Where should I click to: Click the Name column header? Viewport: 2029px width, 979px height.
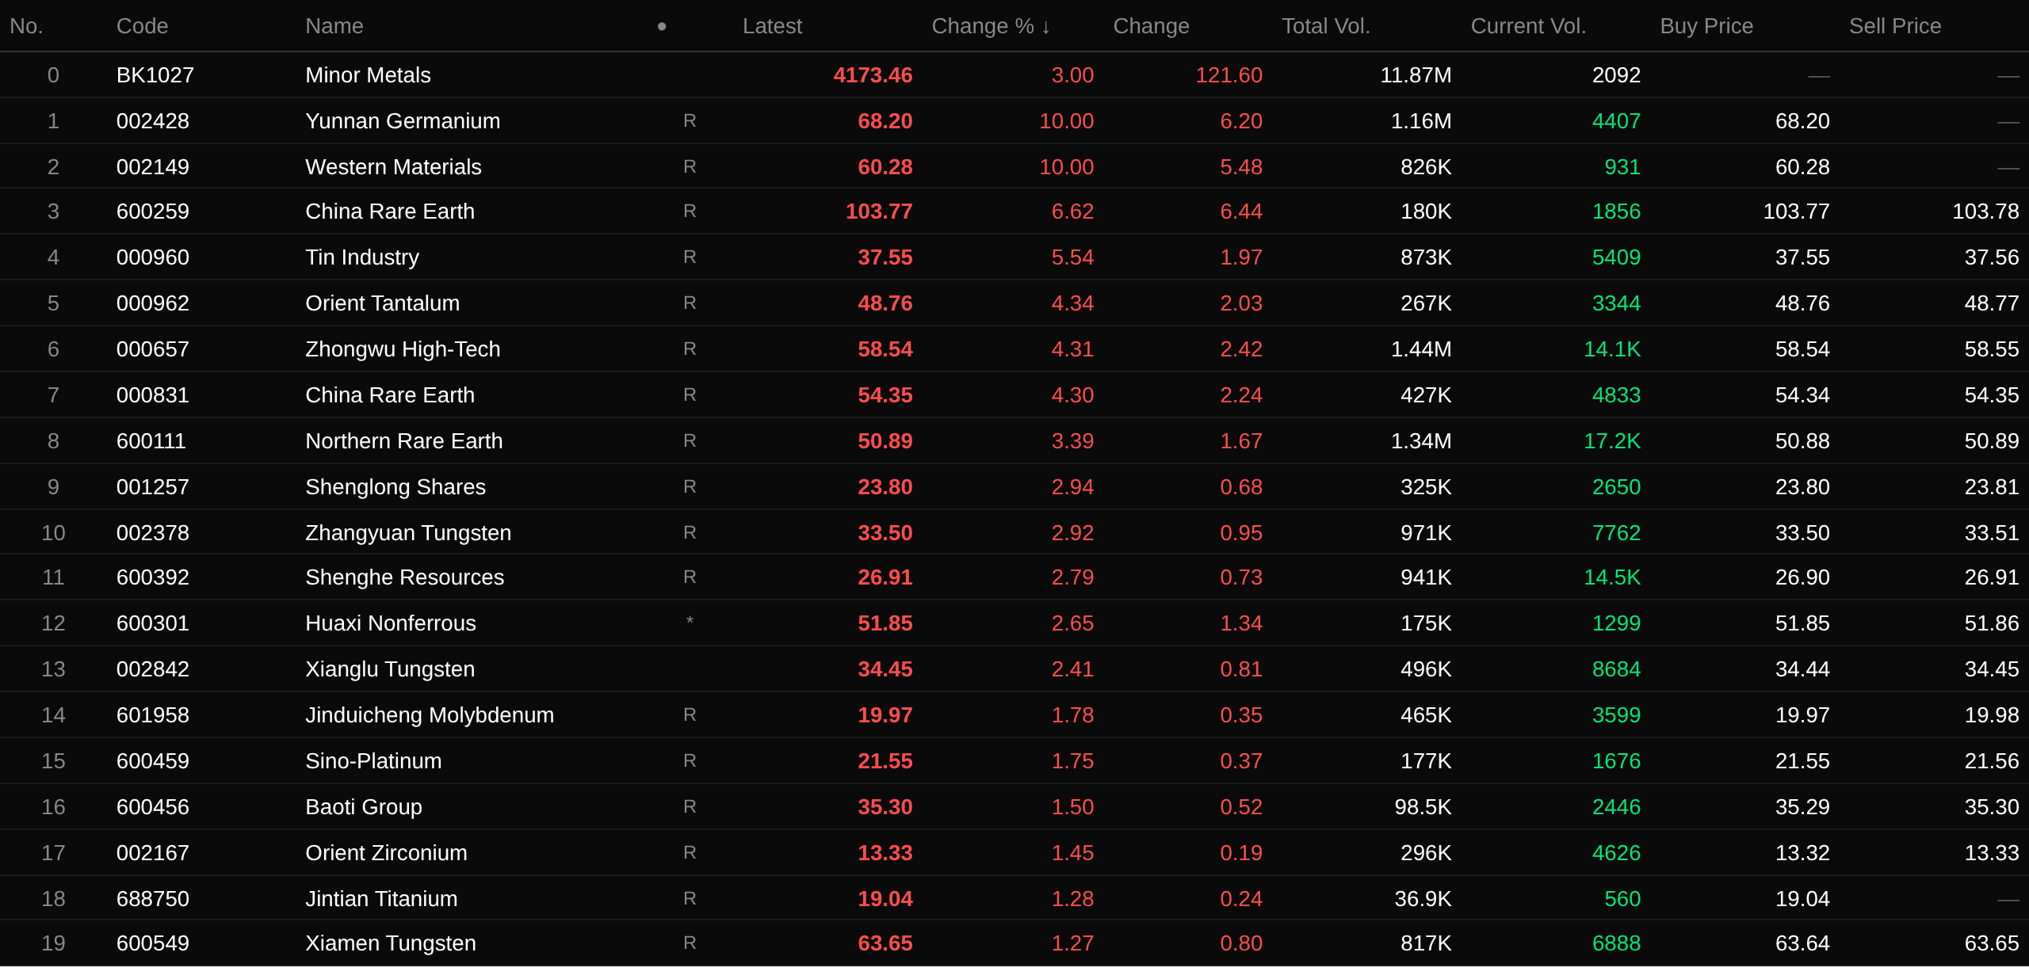[x=334, y=26]
